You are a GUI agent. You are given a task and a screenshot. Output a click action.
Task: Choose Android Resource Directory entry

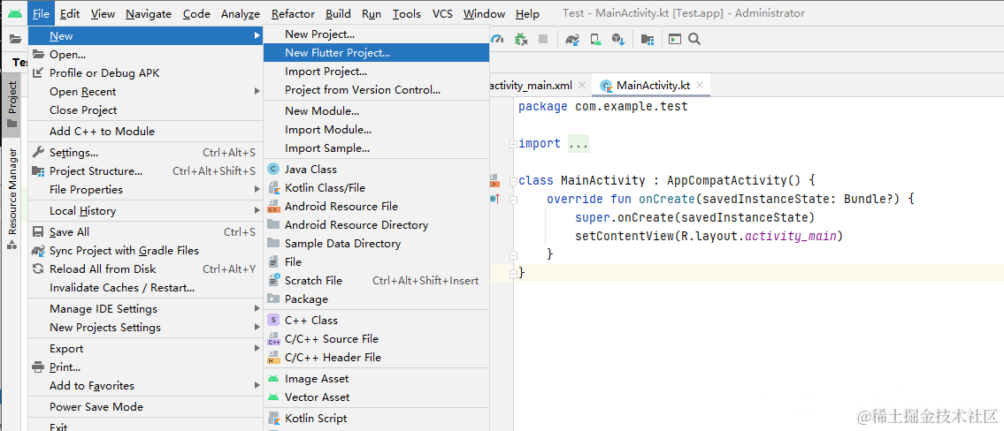point(376,225)
